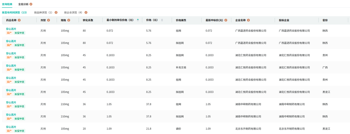
Task: Click the info icon beside 全局分析
Action: pyautogui.click(x=31, y=4)
